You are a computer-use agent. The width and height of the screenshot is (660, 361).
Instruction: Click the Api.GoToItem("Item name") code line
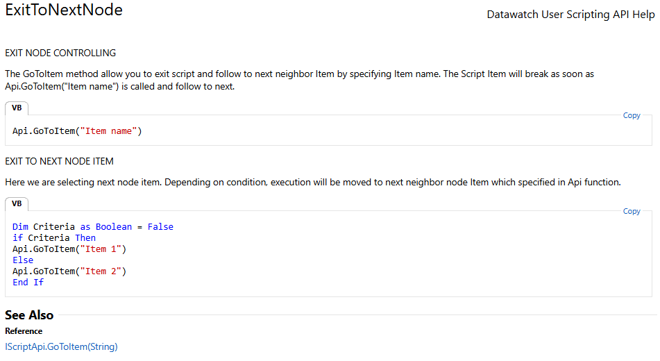(x=77, y=131)
